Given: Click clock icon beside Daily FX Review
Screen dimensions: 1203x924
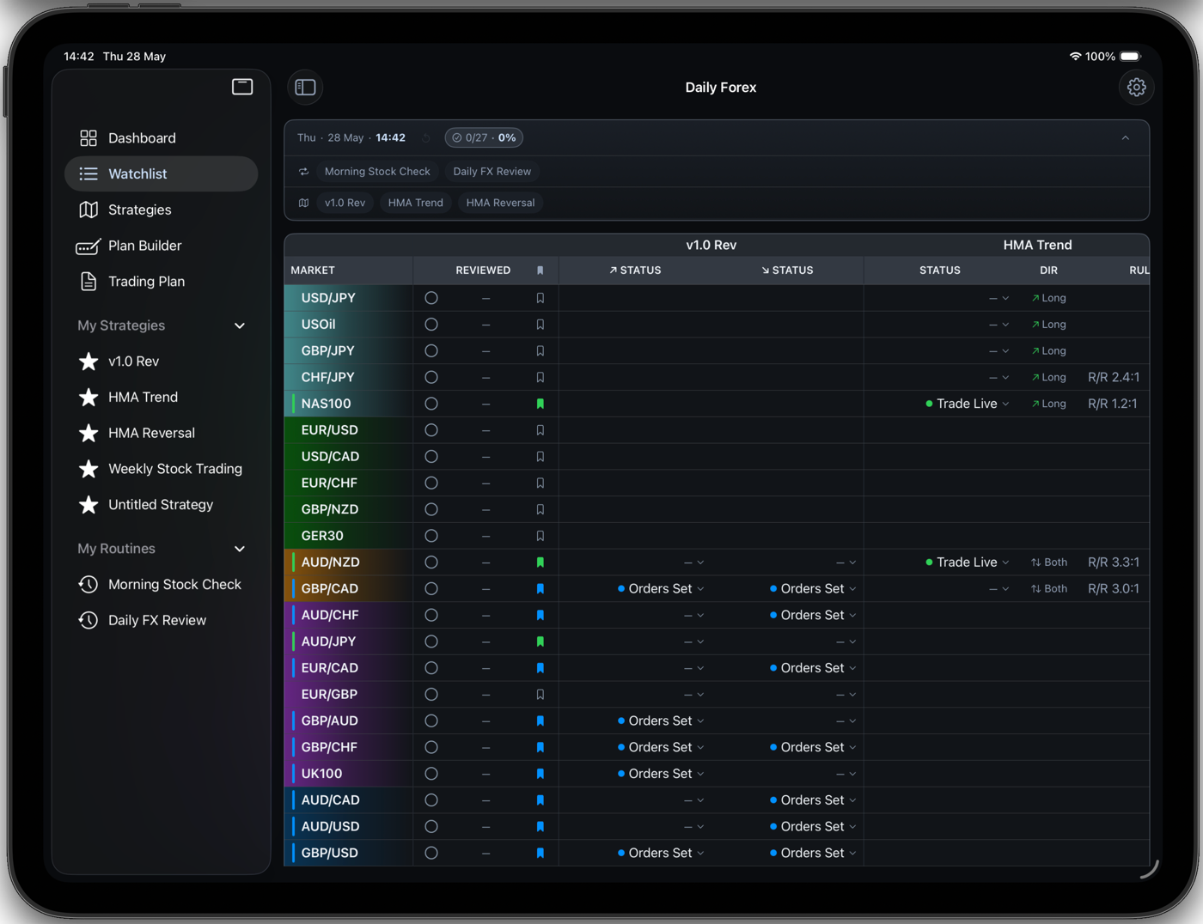Looking at the screenshot, I should tap(89, 620).
